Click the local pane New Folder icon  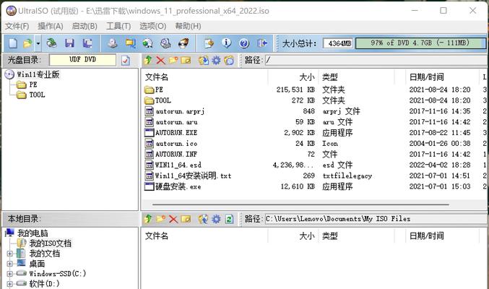pyautogui.click(x=160, y=219)
